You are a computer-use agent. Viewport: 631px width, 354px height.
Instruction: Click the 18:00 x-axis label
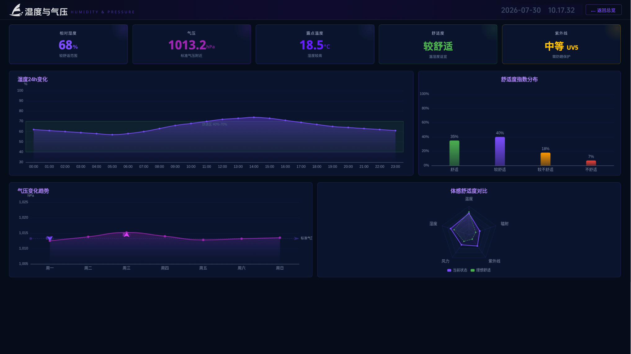[x=317, y=166]
